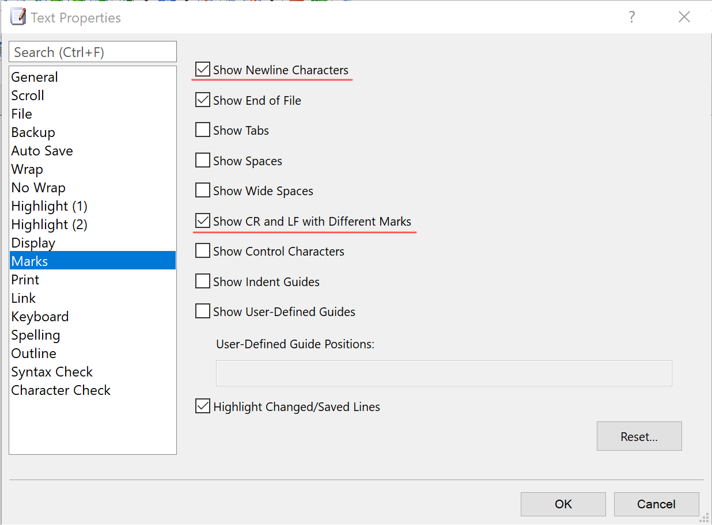Screen dimensions: 712x525
Task: Select the Link category
Action: click(93, 298)
